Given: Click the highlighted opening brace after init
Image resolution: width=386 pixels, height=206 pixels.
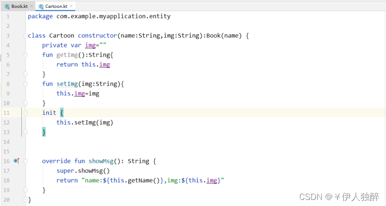Looking at the screenshot, I should [x=61, y=113].
